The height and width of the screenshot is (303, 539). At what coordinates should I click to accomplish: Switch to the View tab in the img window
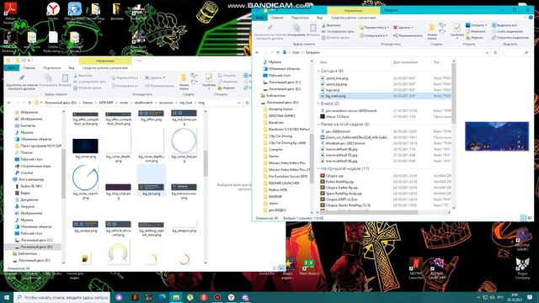tap(71, 68)
